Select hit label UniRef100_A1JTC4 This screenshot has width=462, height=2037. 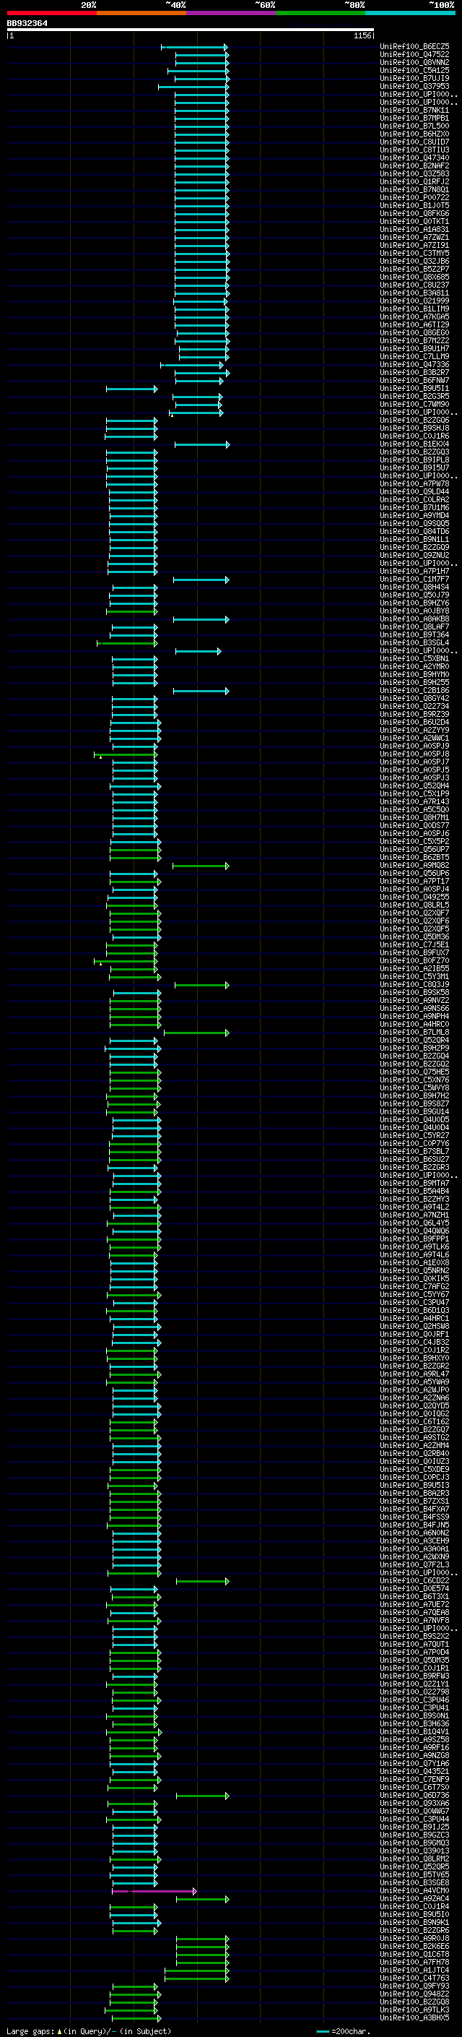(x=414, y=1970)
